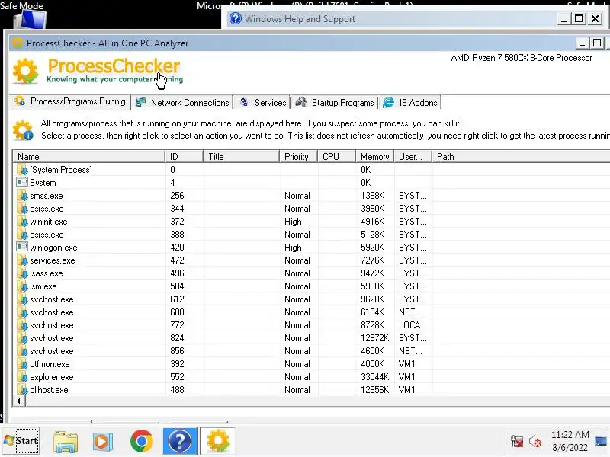Click the ID 392 cell for ctfmon.exe
This screenshot has height=457, width=610.
[177, 364]
